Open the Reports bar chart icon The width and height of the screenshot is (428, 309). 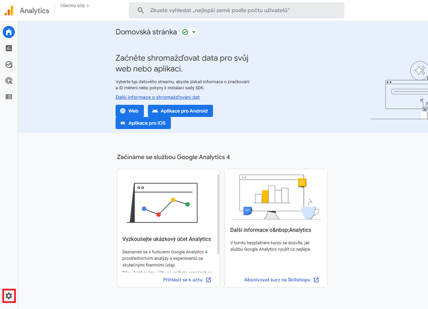pyautogui.click(x=9, y=48)
